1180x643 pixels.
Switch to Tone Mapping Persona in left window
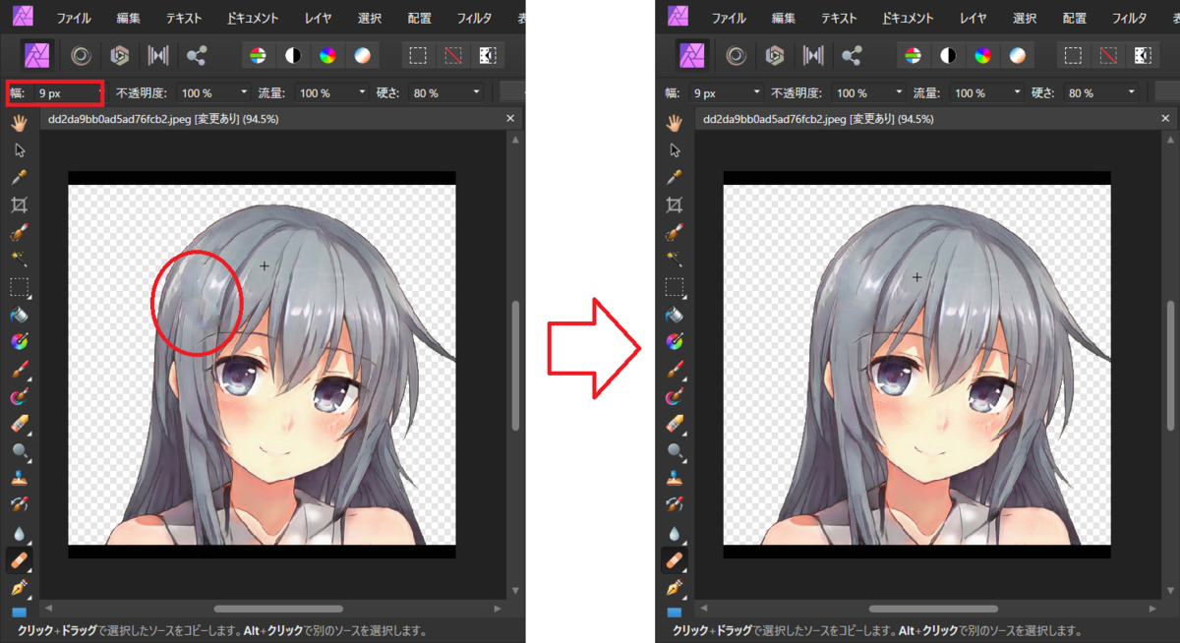(x=157, y=55)
